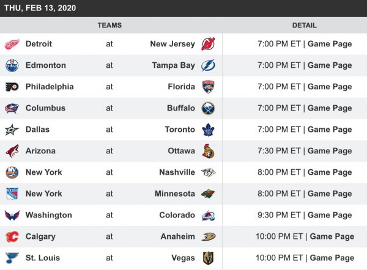Screen dimensions: 367x270
Task: Open Game Page for Detroit at New Jersey
Action: coord(330,44)
